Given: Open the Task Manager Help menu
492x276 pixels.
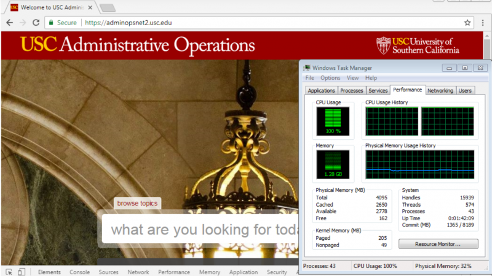Looking at the screenshot, I should [x=371, y=78].
